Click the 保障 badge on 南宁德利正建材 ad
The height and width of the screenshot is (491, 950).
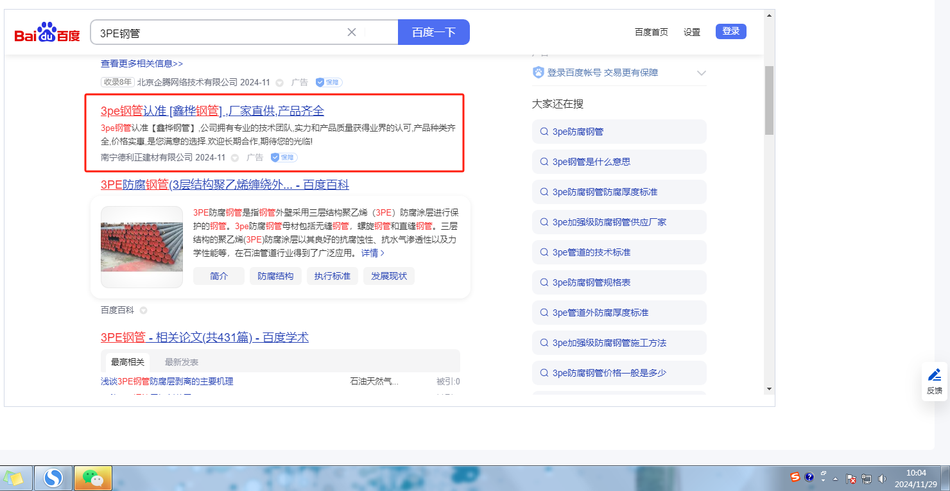(x=284, y=157)
